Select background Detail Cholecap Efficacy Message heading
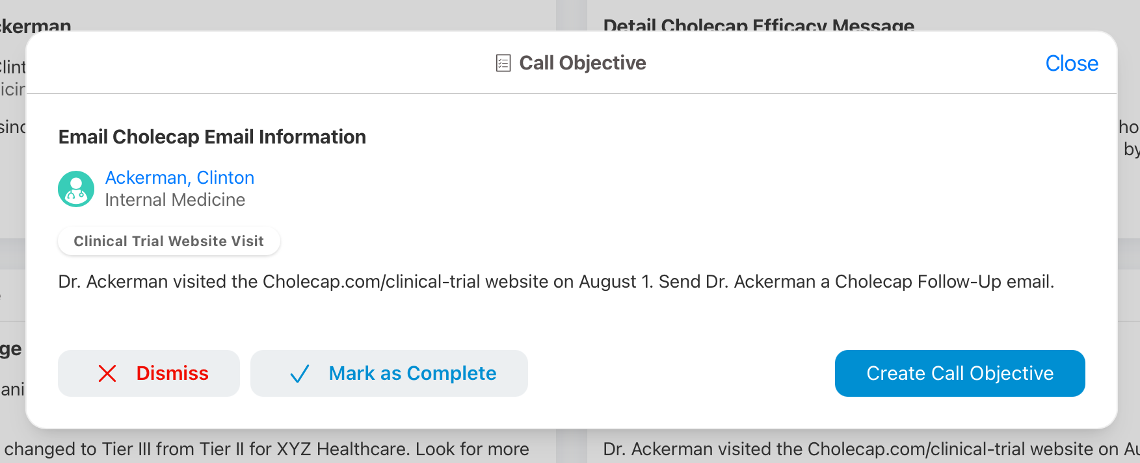 758,25
